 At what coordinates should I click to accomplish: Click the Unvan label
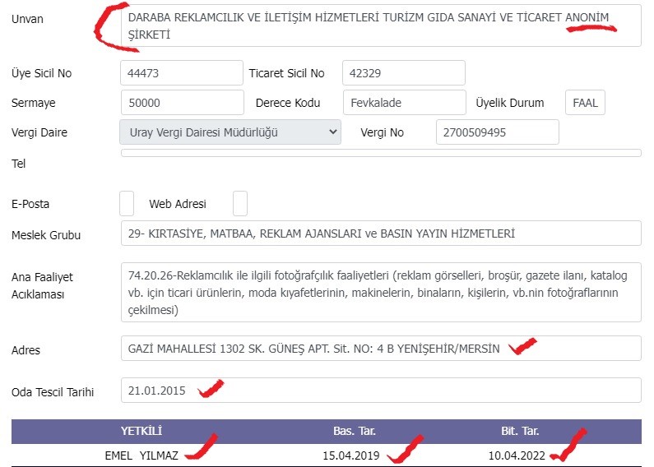27,19
